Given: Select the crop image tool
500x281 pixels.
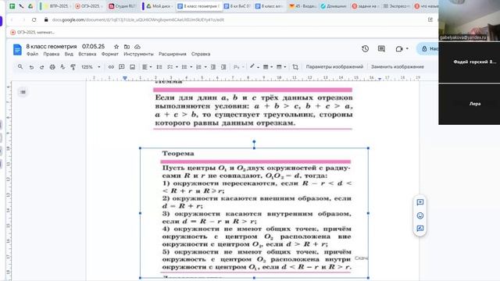Looking at the screenshot, I should 295,67.
